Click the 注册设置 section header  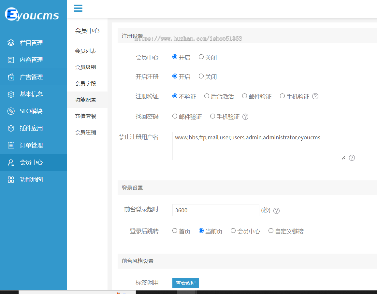coord(132,36)
